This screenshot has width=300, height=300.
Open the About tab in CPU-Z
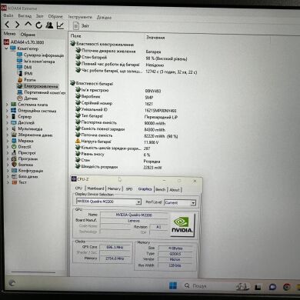[x=175, y=190]
